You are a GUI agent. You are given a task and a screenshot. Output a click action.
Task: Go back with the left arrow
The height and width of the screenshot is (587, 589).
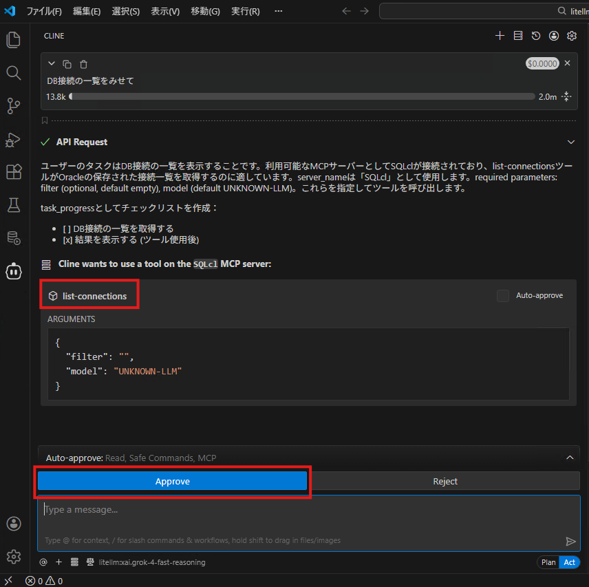click(x=346, y=11)
